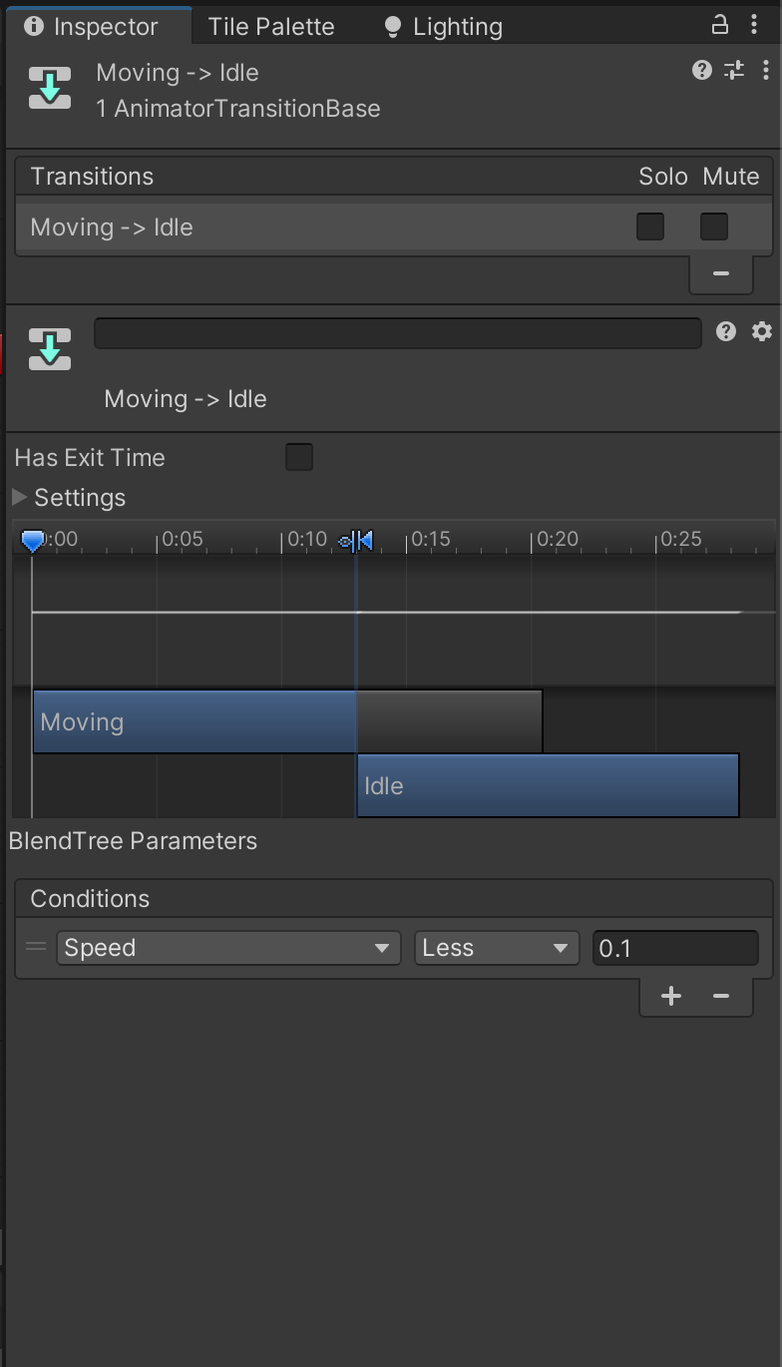
Task: Click the gear icon next to the name field
Action: pyautogui.click(x=761, y=332)
